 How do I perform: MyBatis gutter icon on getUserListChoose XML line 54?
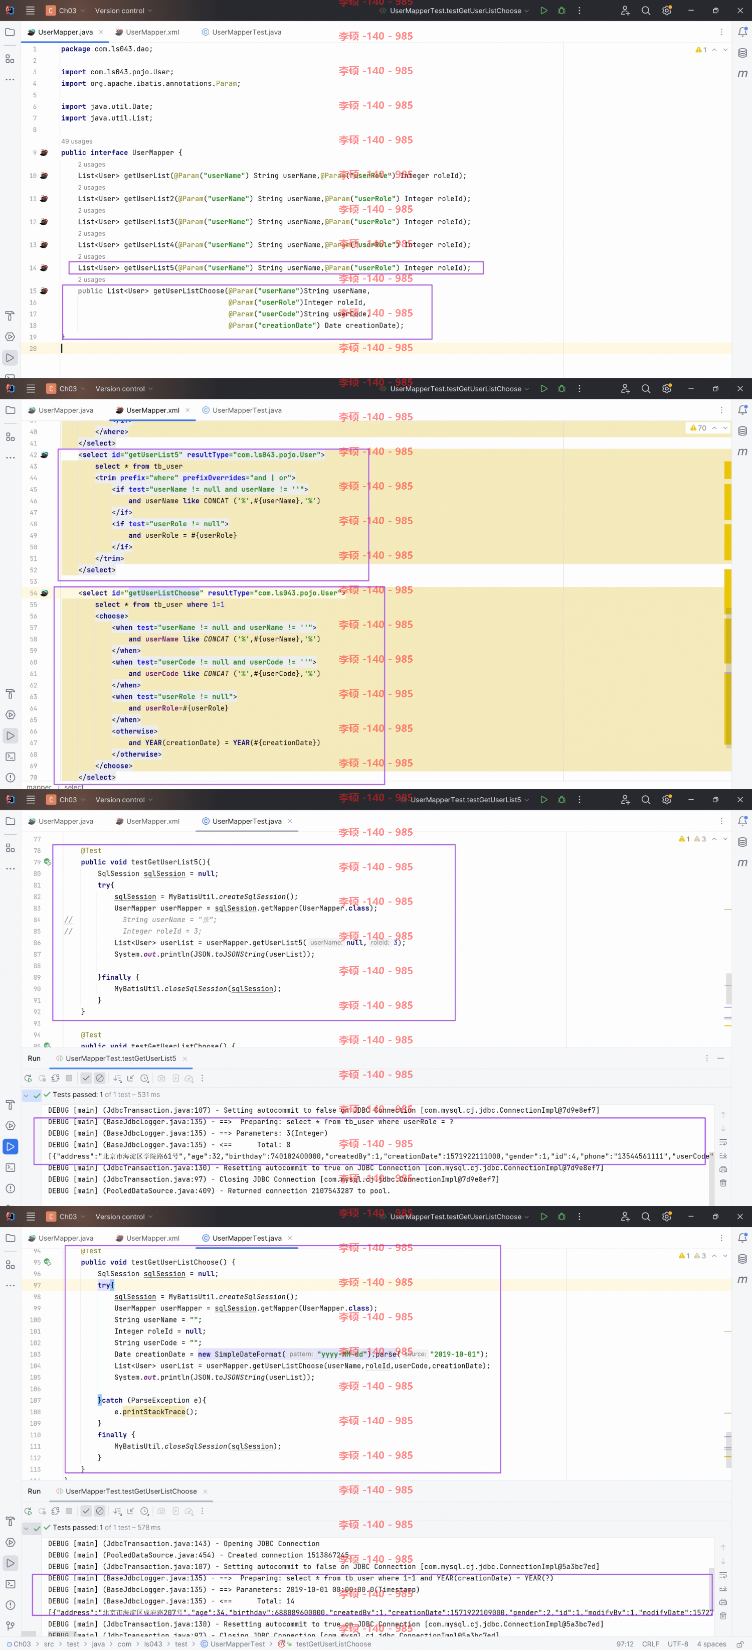coord(44,593)
